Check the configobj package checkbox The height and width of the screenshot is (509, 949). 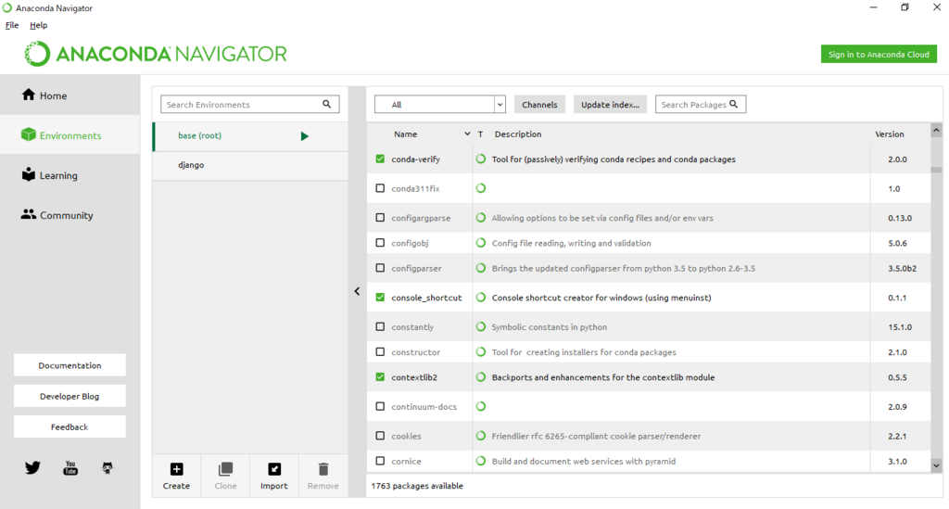point(380,243)
